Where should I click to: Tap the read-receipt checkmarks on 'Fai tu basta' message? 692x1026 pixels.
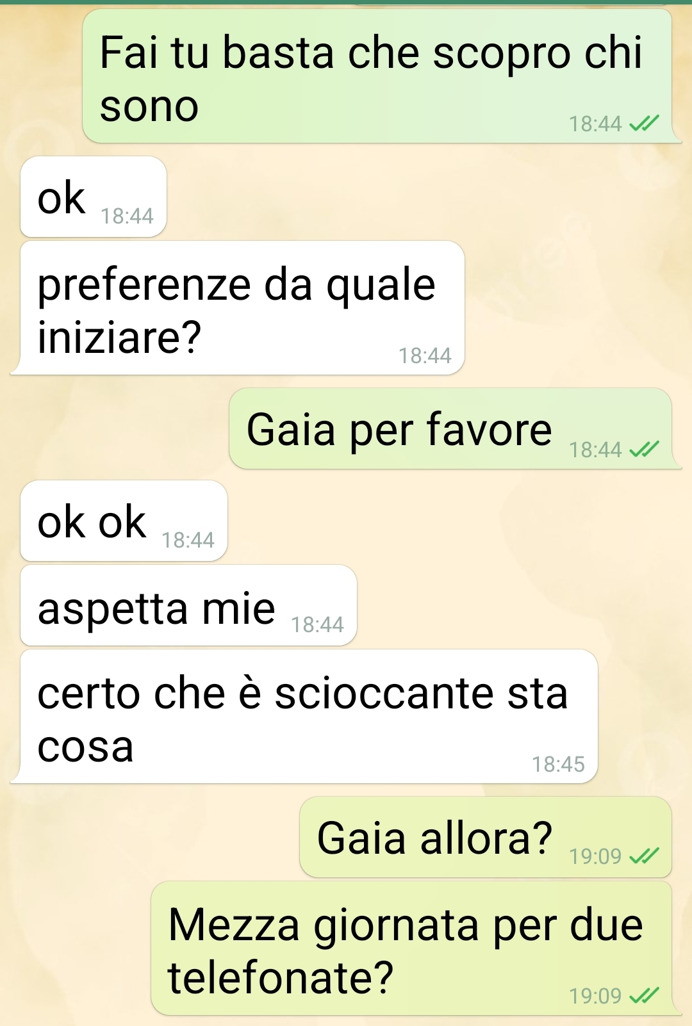coord(644,123)
